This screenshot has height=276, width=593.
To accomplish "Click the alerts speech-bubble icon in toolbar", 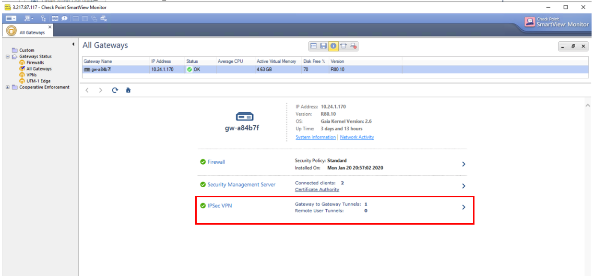I will tap(64, 19).
